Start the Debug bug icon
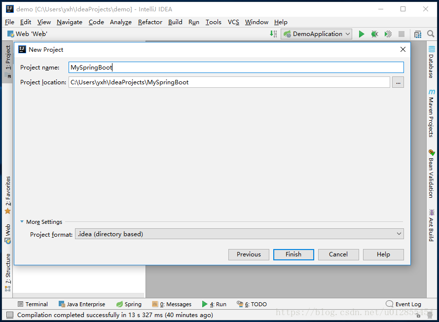 [x=374, y=34]
